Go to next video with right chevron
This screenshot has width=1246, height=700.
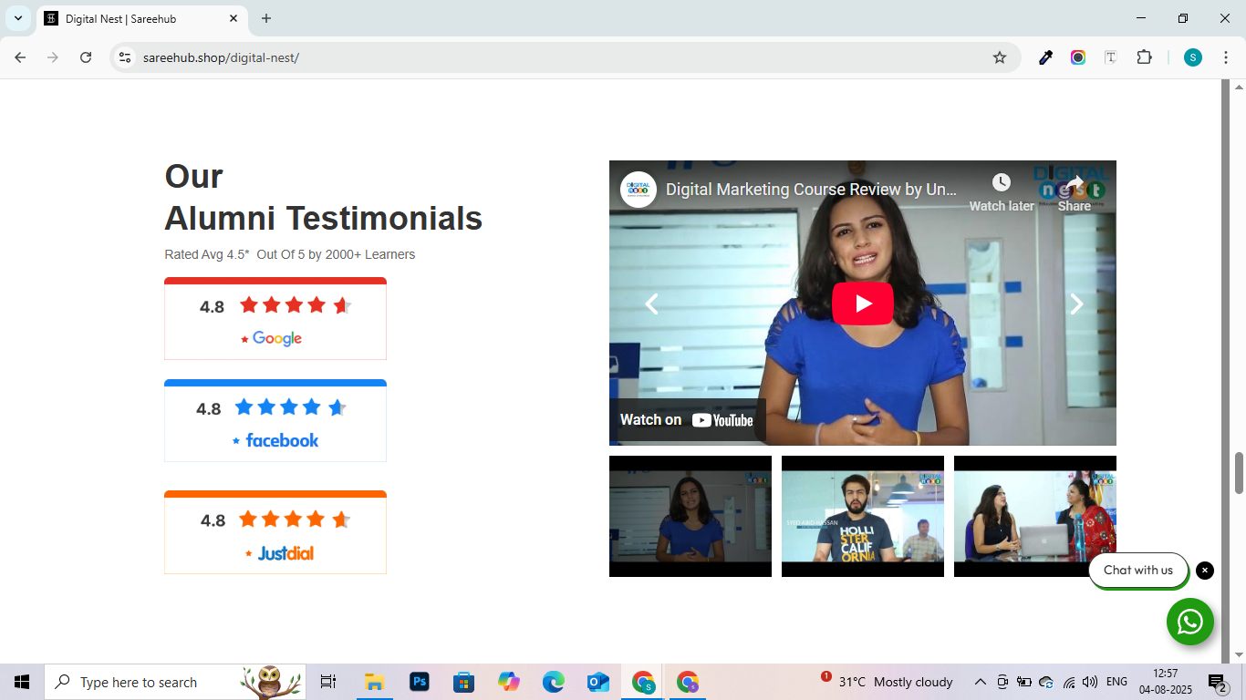click(x=1076, y=304)
